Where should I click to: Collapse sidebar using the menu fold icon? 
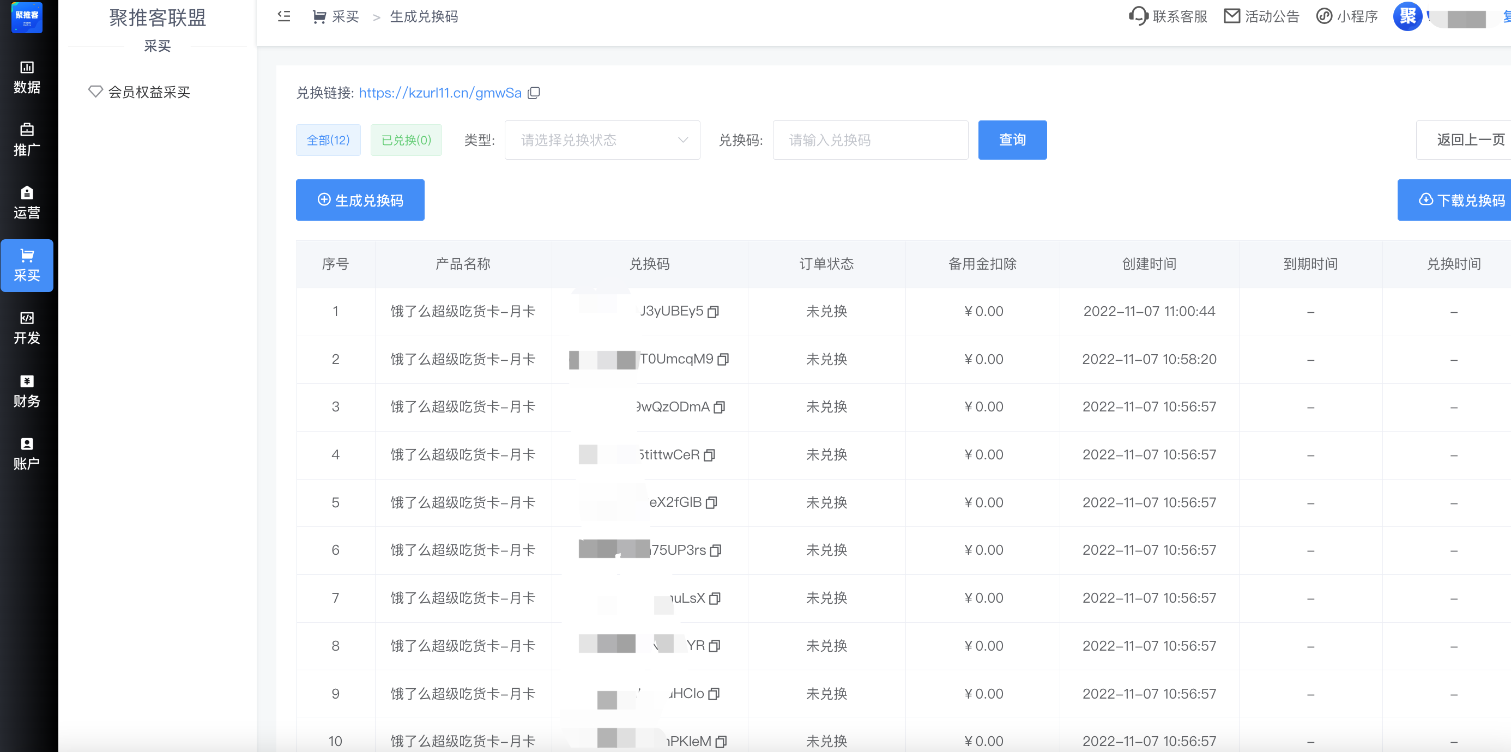[284, 16]
